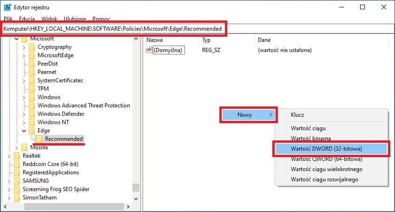Screen dimensions: 395x212
Task: Click the Mozilla folder icon
Action: pos(25,147)
